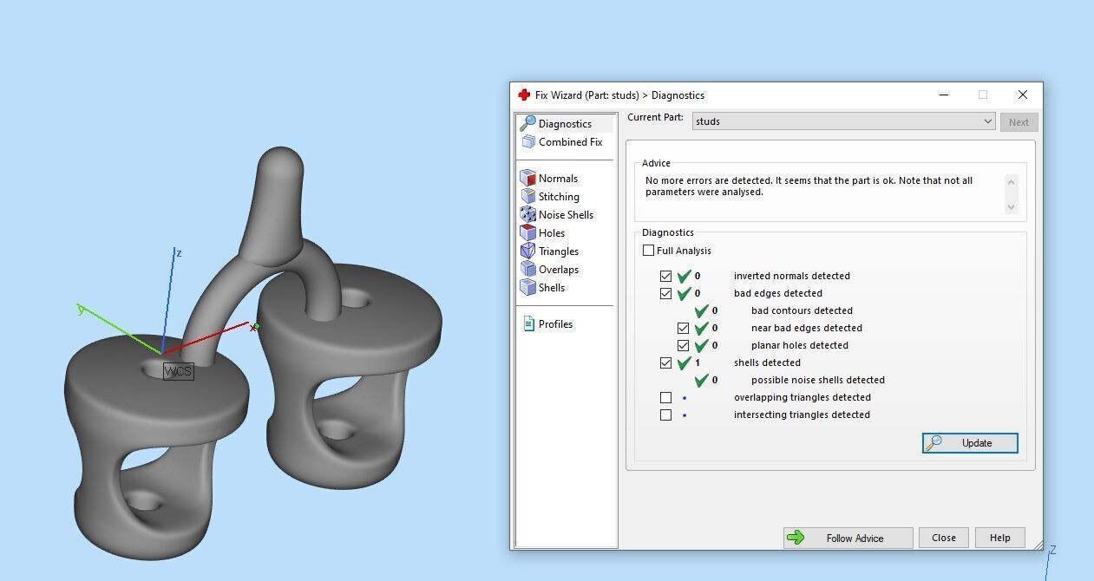Click the Noise Shells icon
The image size is (1094, 581).
pos(527,214)
